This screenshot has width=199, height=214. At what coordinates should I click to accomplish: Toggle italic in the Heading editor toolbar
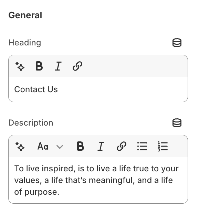tap(58, 66)
